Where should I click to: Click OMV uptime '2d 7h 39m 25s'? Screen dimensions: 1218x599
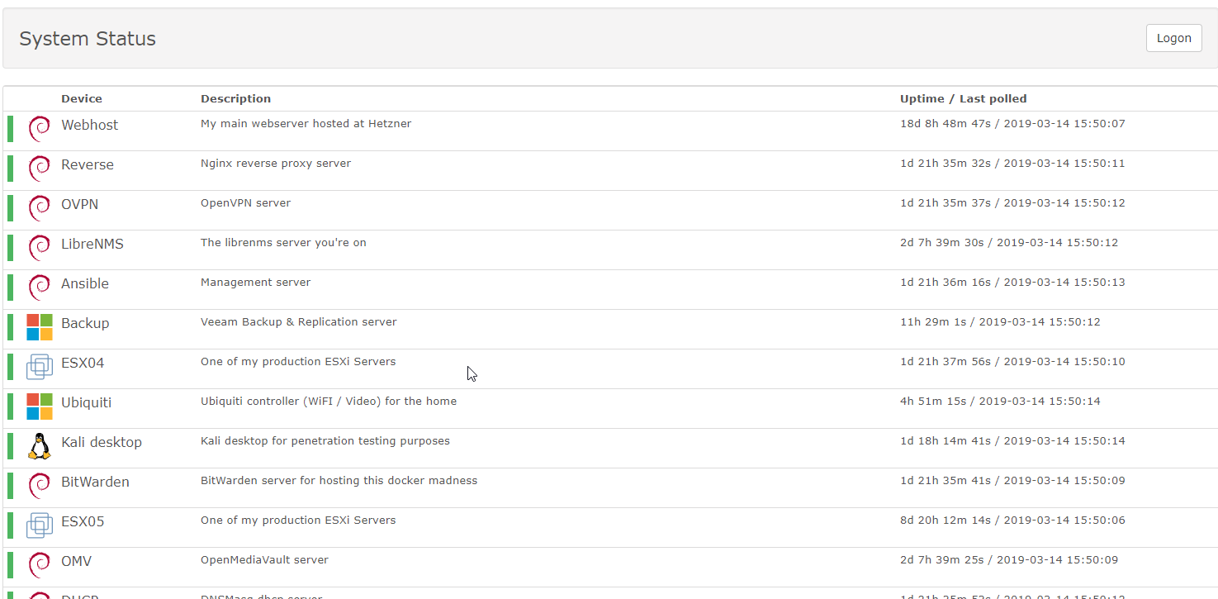(941, 560)
